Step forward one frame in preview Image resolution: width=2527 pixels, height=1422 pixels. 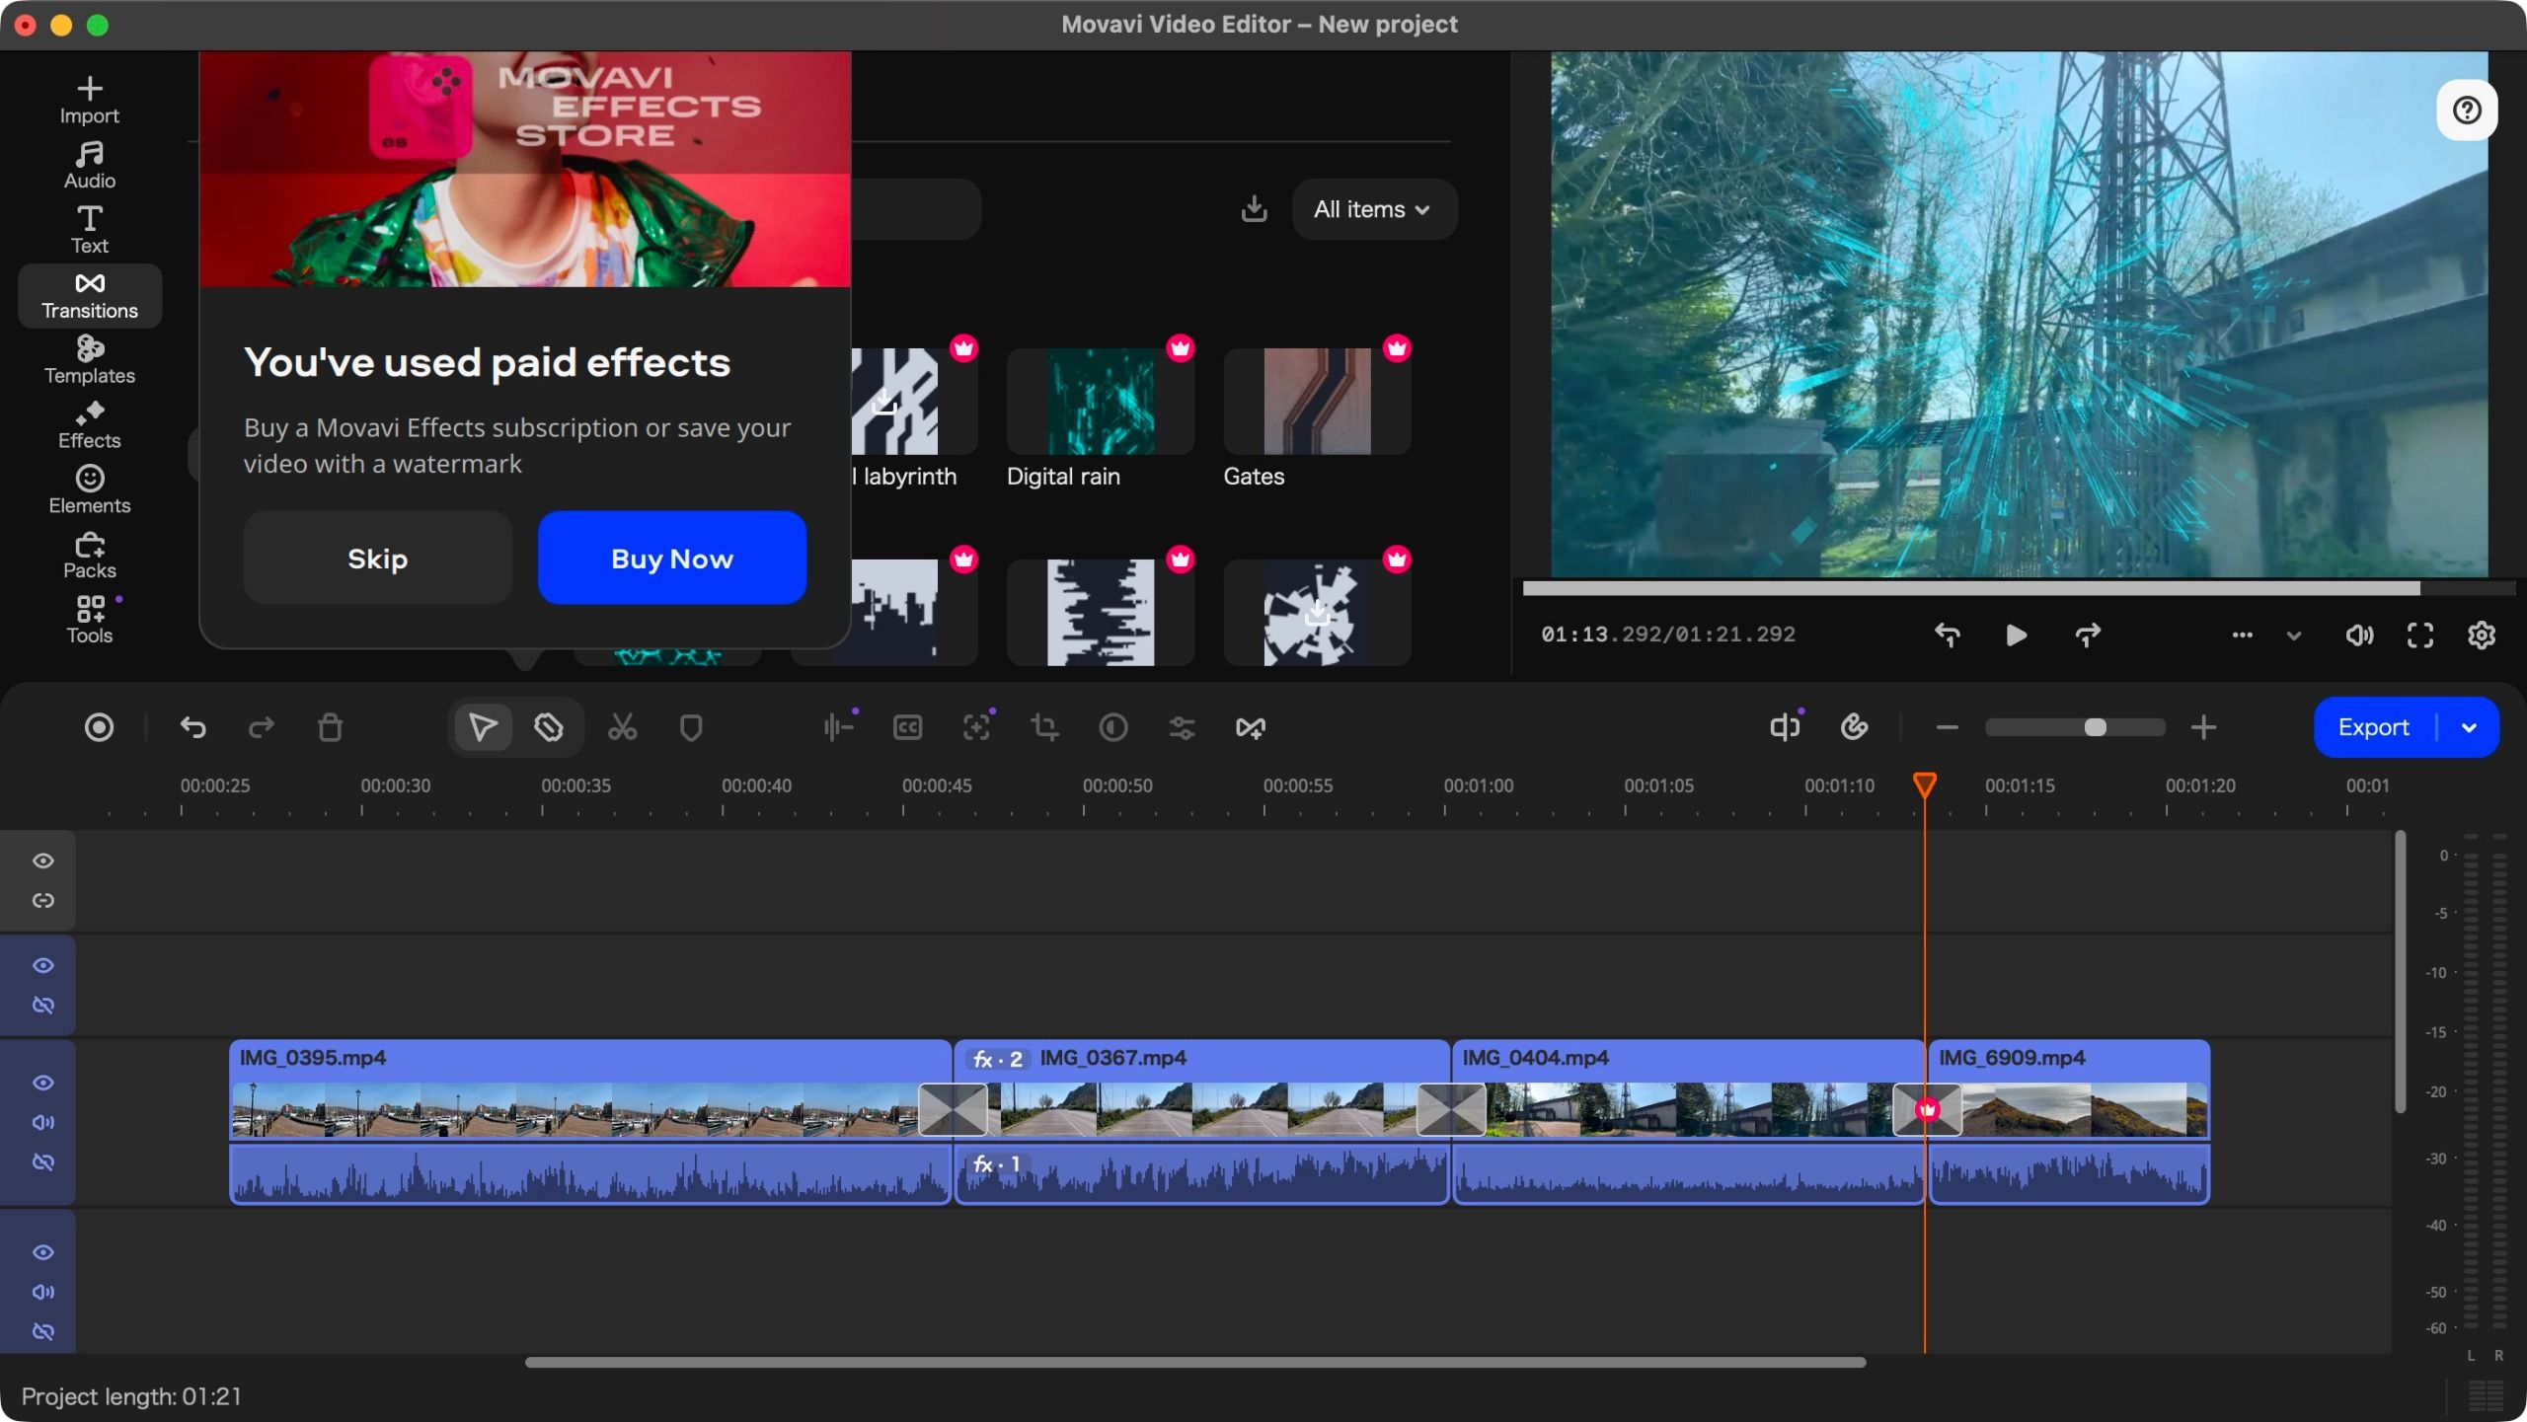click(2087, 636)
